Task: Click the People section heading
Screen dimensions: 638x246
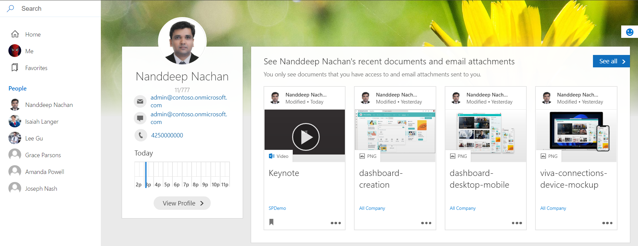Action: pyautogui.click(x=17, y=88)
